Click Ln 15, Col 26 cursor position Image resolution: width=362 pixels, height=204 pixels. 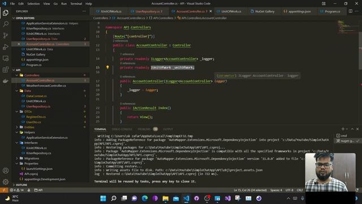coord(250,190)
